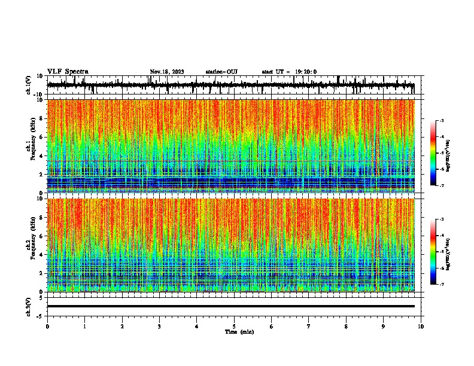Select the 'start UT = 19:20:0' text
This screenshot has height=366, width=474.
point(289,72)
